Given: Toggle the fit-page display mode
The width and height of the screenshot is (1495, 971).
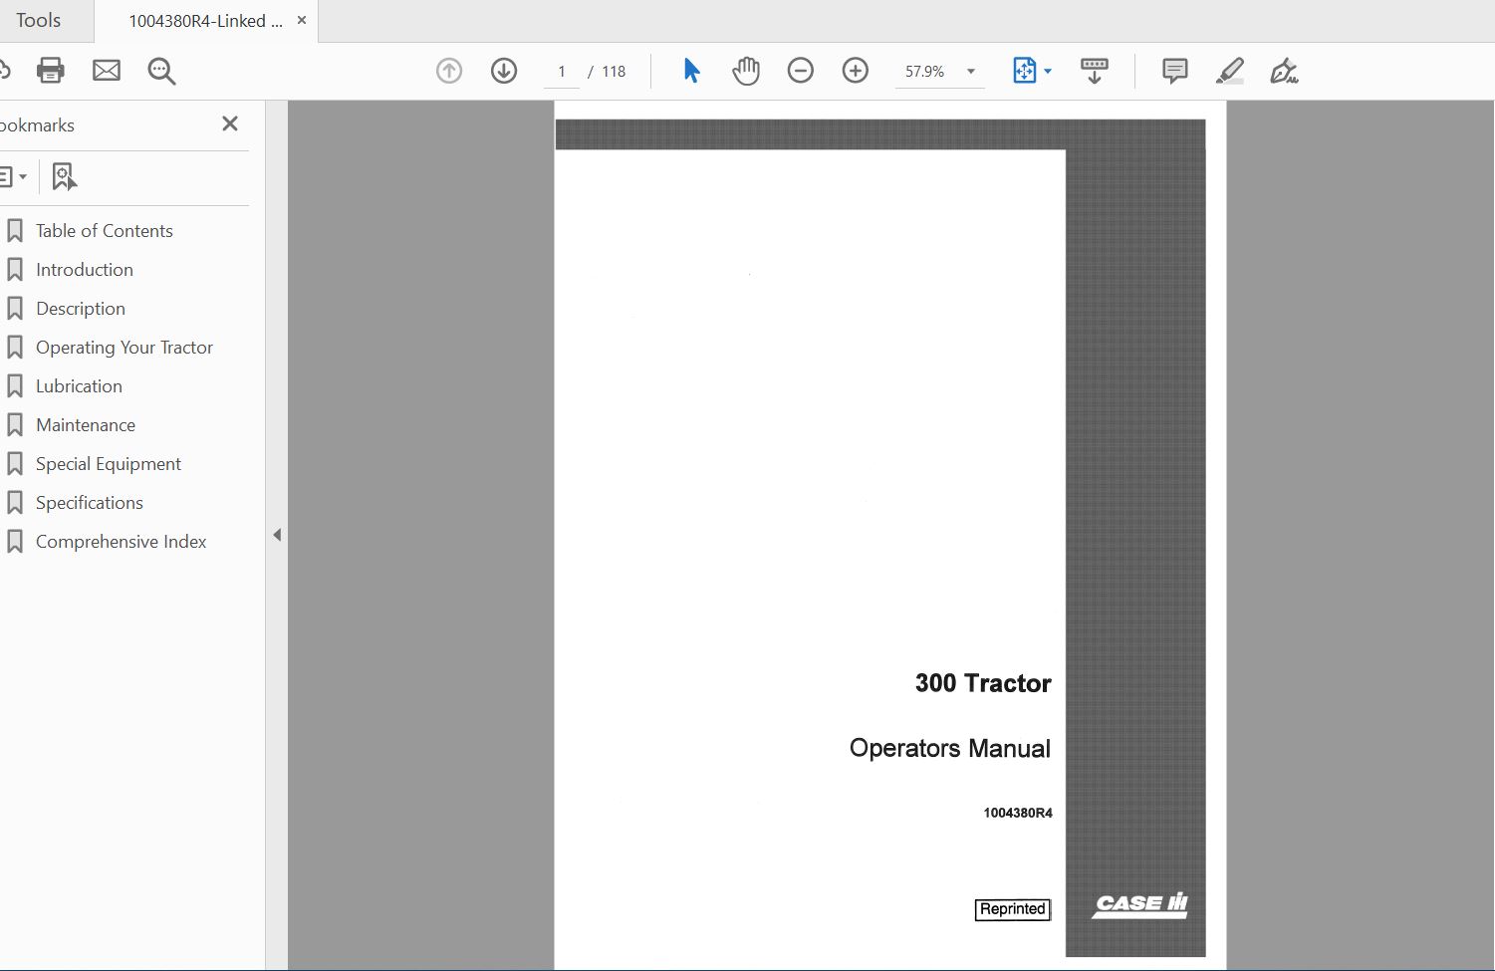Looking at the screenshot, I should coord(1027,70).
